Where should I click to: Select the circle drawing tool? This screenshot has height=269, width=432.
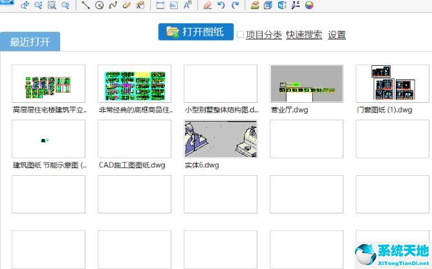tap(99, 5)
